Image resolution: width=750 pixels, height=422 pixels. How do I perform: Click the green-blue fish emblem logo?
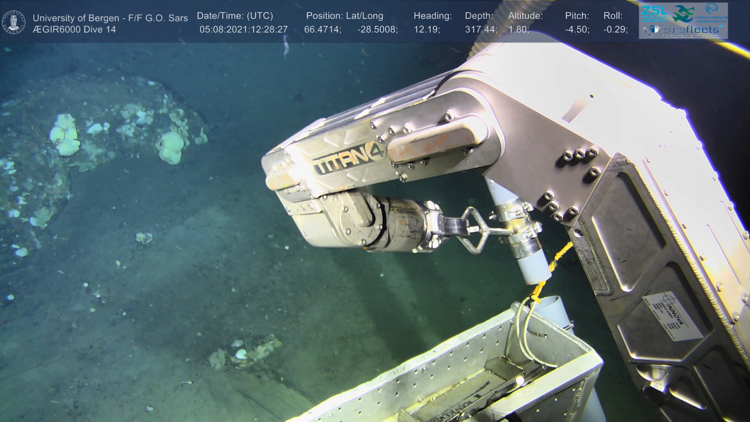[683, 14]
